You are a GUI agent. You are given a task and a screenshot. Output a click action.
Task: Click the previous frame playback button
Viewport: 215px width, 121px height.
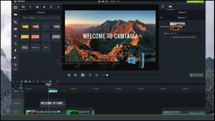(69, 75)
